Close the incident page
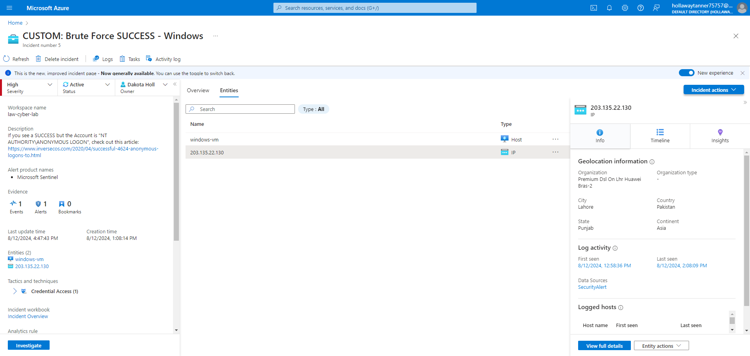Screen dimensions: 750x356 [736, 36]
